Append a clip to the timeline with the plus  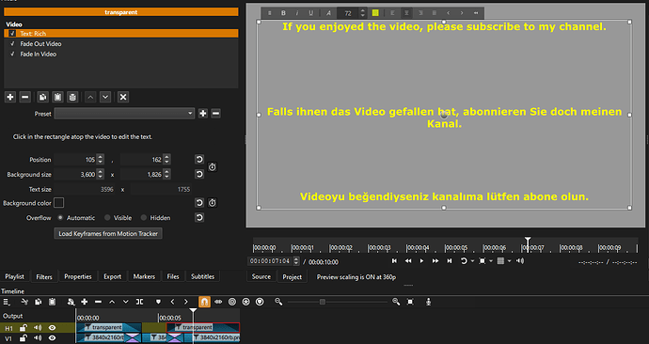coord(84,302)
